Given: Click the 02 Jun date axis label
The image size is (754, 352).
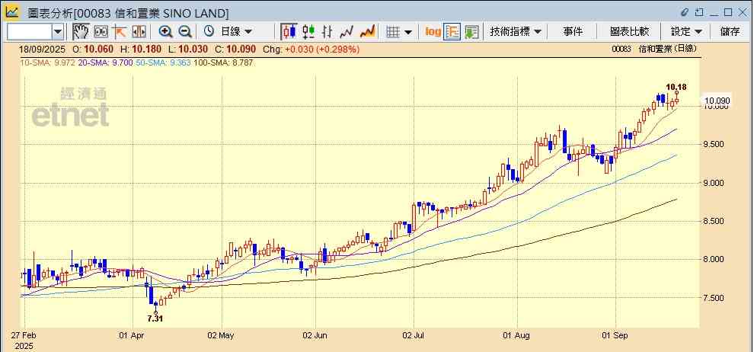Looking at the screenshot, I should point(315,335).
